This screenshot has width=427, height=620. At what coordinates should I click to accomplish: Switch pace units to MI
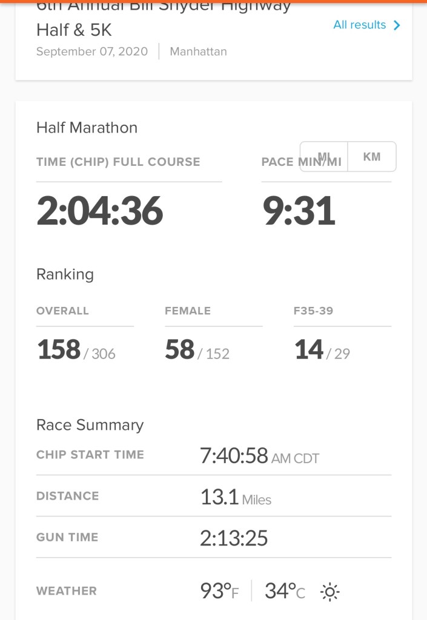[x=325, y=157]
